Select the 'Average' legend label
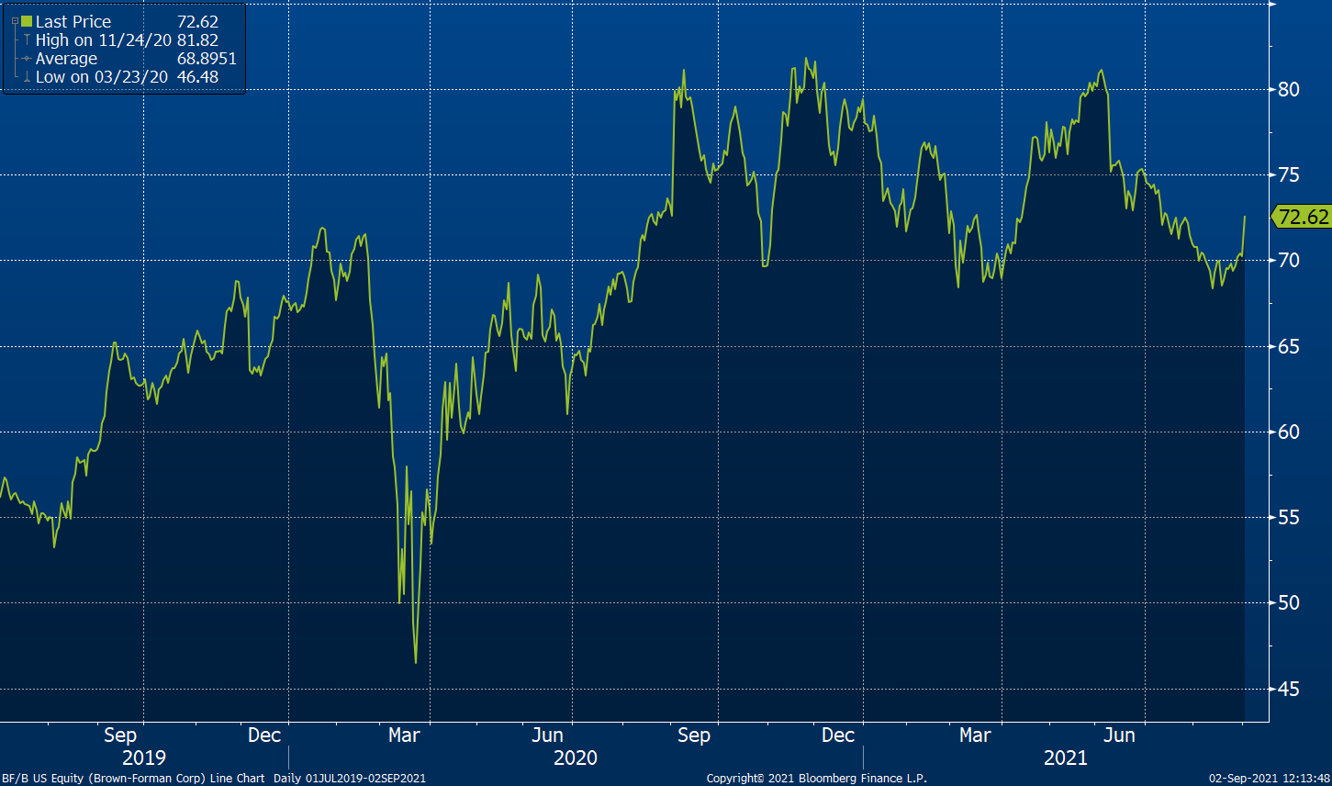Image resolution: width=1332 pixels, height=786 pixels. [x=66, y=59]
